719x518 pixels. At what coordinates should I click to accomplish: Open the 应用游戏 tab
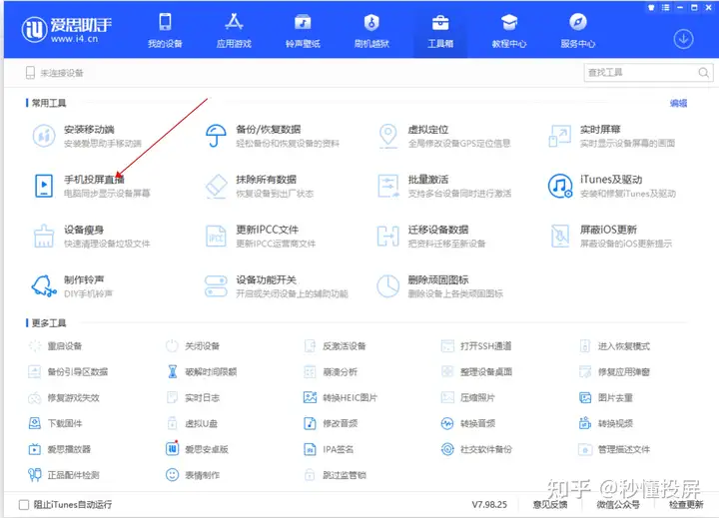[x=234, y=31]
